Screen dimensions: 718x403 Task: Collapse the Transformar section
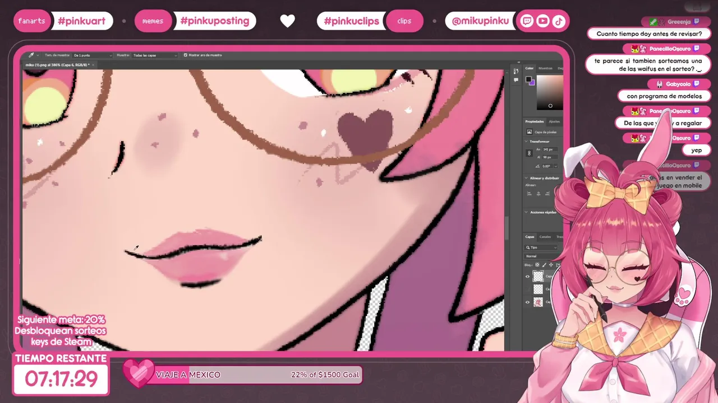click(526, 142)
